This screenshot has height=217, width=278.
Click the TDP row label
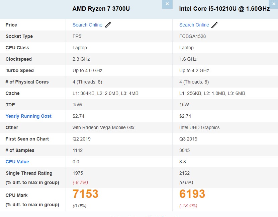click(x=10, y=105)
